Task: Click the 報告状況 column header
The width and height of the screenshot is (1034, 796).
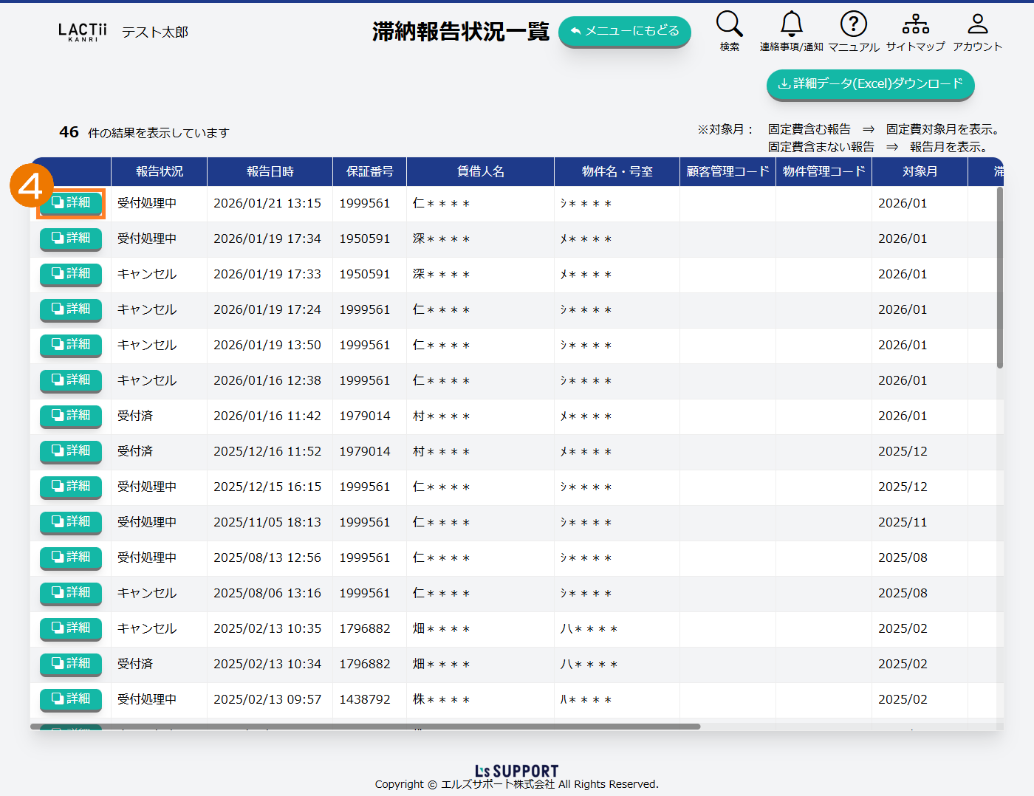Action: [x=159, y=171]
